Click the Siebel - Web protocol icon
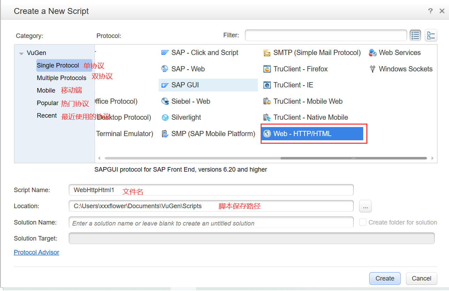This screenshot has height=291, width=449. point(165,101)
